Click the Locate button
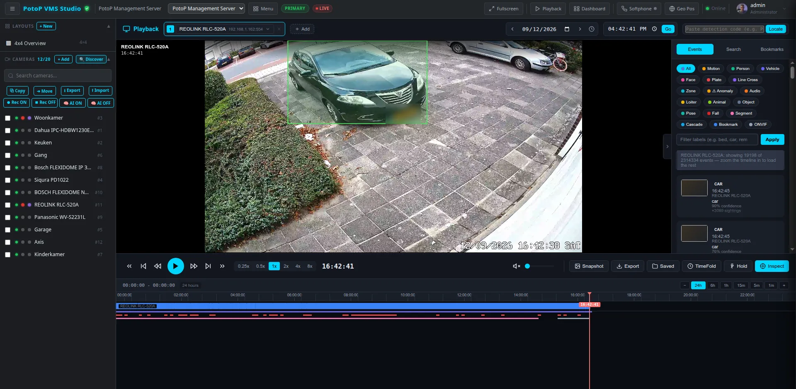Viewport: 796px width, 389px height. tap(775, 29)
